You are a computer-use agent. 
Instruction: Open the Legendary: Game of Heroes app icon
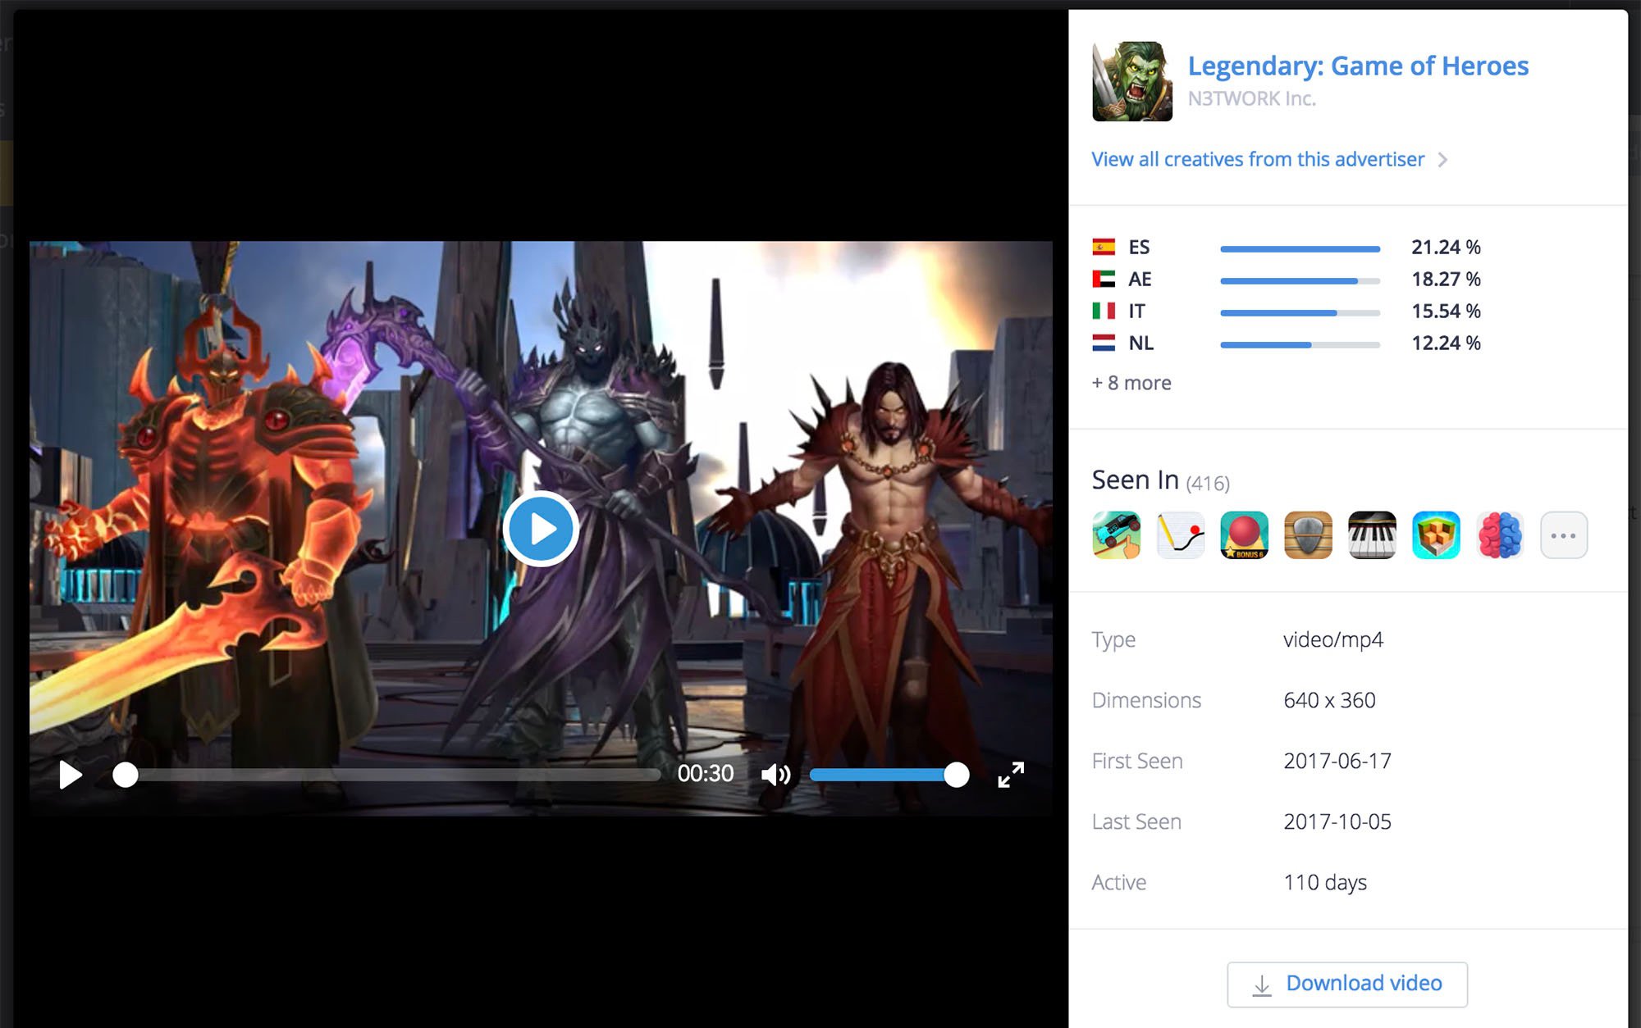pos(1132,81)
